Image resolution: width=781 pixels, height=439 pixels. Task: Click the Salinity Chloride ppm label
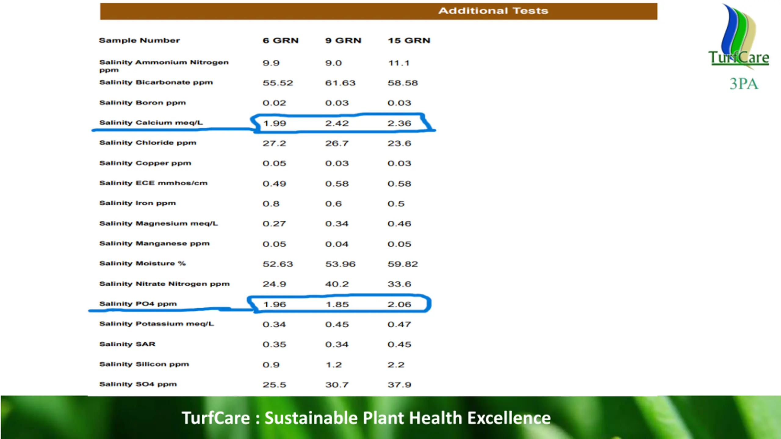(148, 143)
